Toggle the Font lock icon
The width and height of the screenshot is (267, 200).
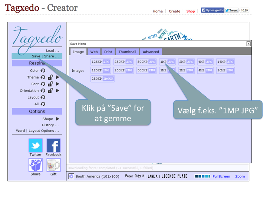[x=50, y=84]
